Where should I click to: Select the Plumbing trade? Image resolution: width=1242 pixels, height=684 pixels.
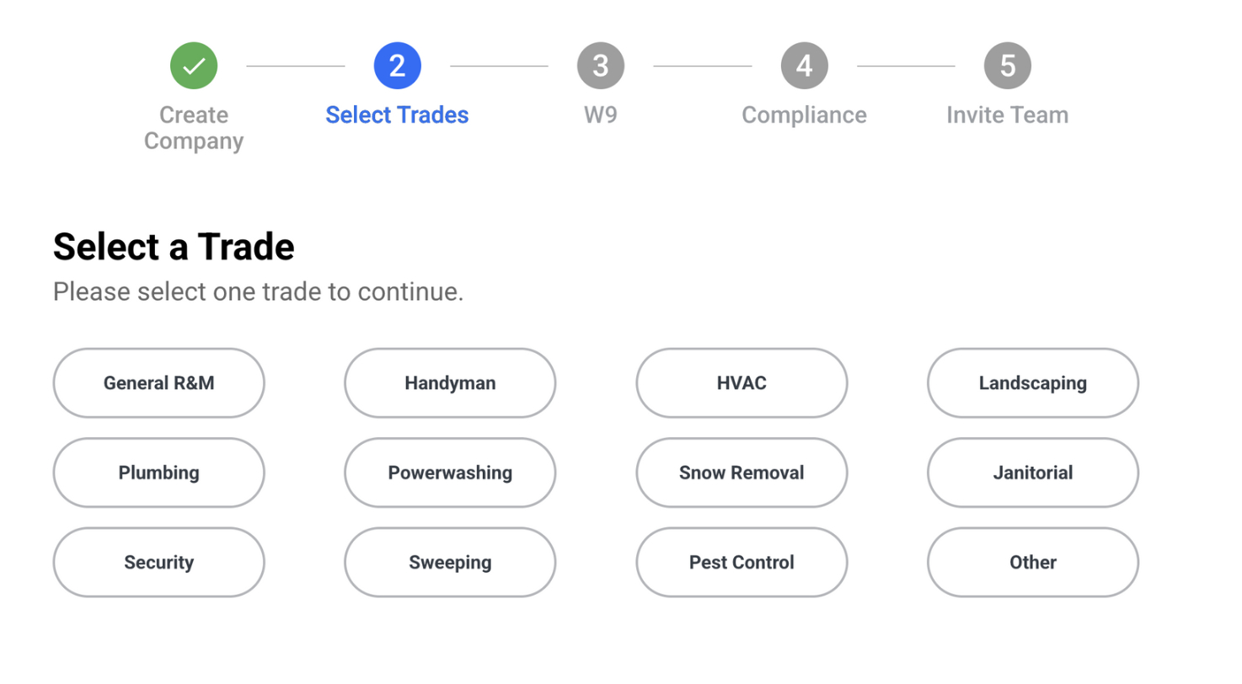pos(158,473)
